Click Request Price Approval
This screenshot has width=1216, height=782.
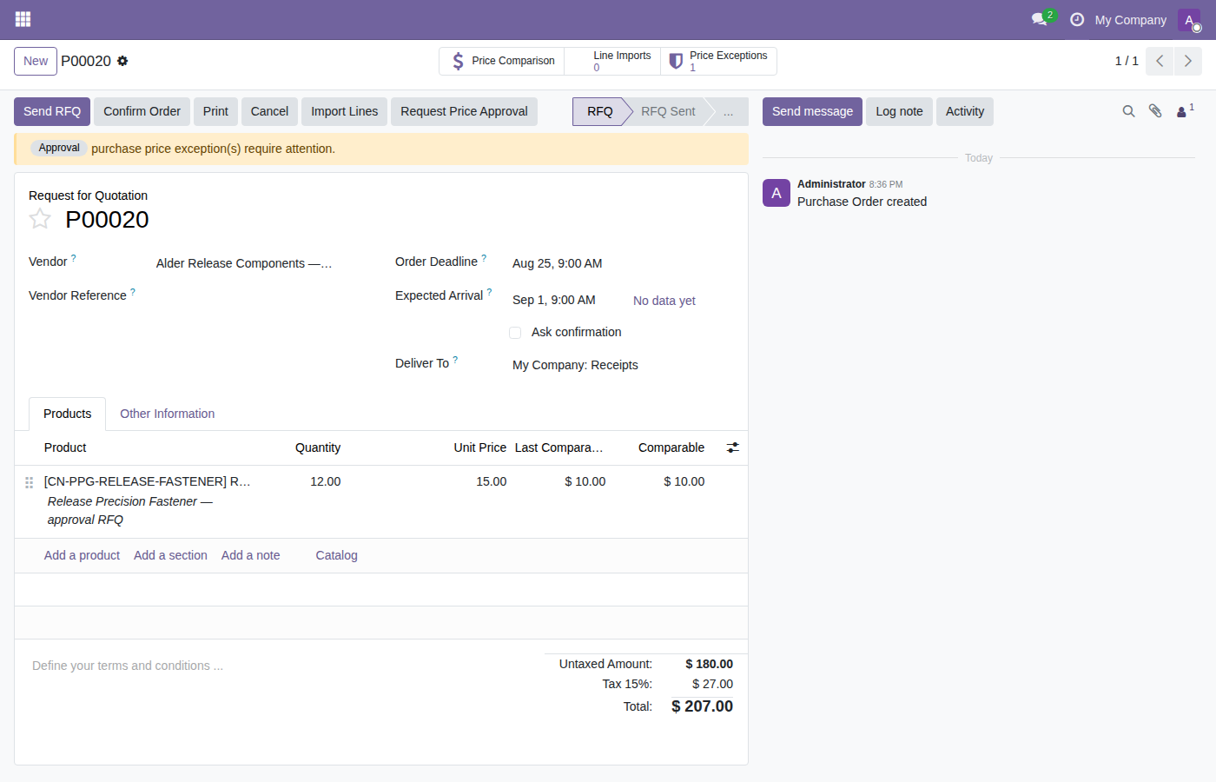[x=464, y=111]
